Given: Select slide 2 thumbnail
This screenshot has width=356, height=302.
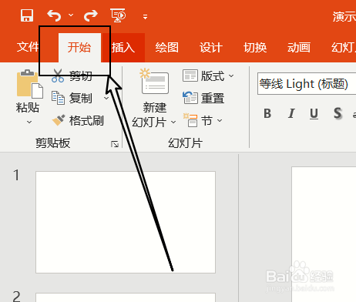Looking at the screenshot, I should pyautogui.click(x=126, y=297).
